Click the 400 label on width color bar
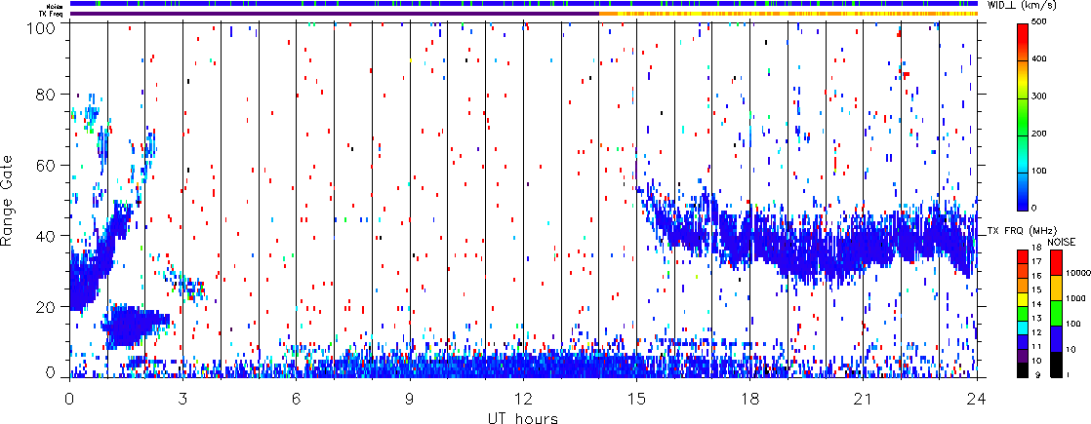 pyautogui.click(x=1041, y=61)
